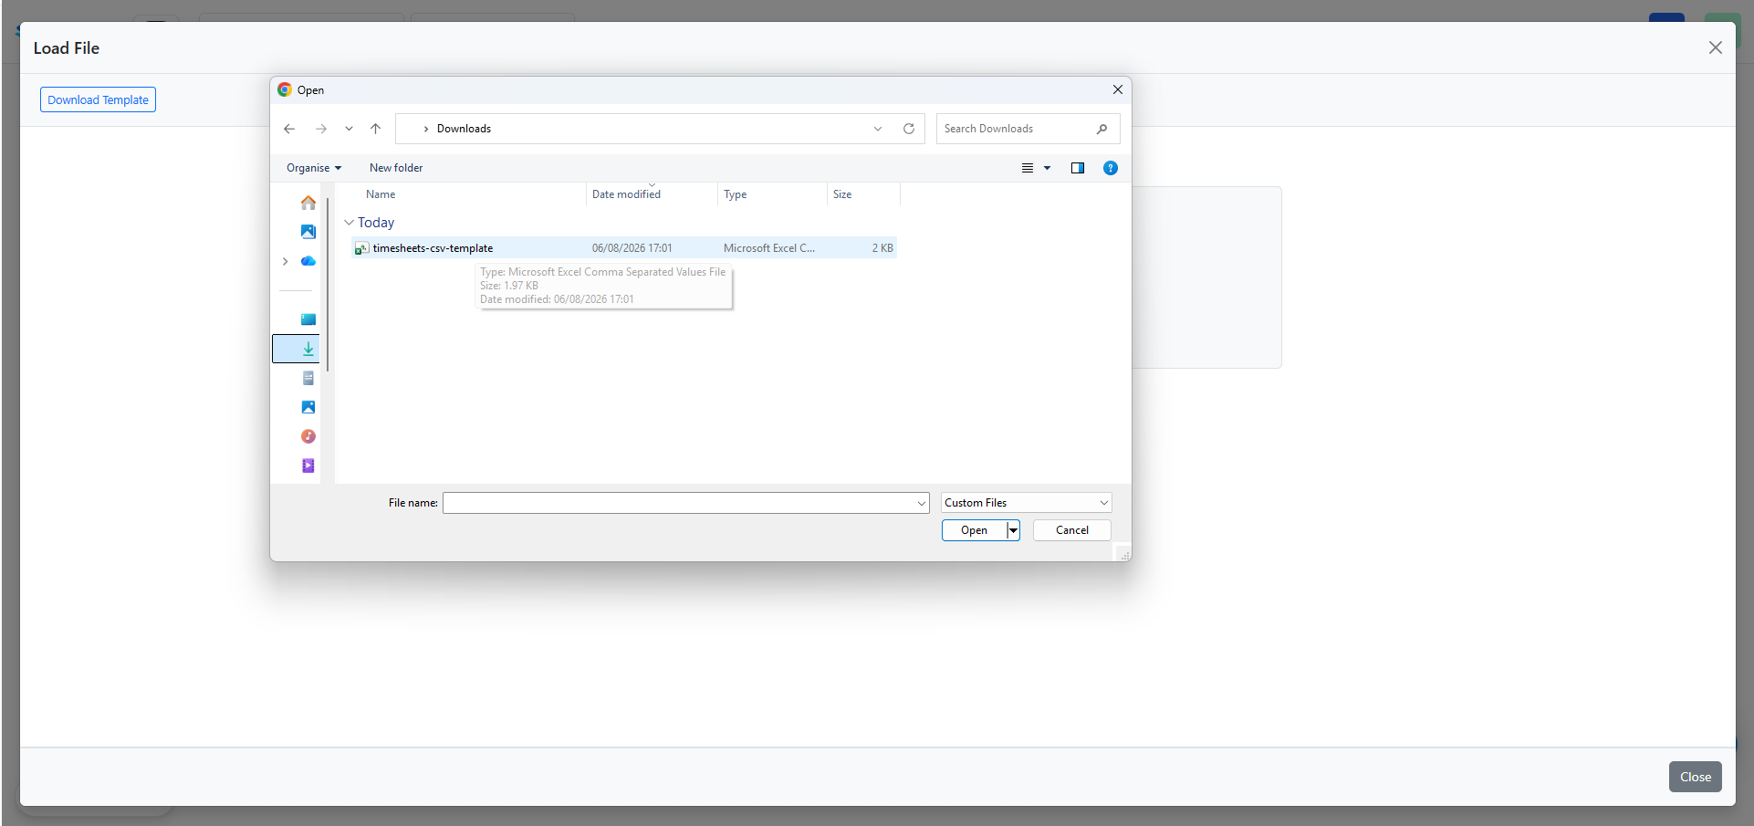Click the Excel file icon of timesheets-csv-template
Image resolution: width=1754 pixels, height=826 pixels.
(x=361, y=248)
